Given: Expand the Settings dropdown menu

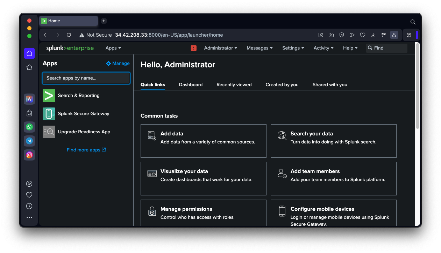Looking at the screenshot, I should pos(293,48).
